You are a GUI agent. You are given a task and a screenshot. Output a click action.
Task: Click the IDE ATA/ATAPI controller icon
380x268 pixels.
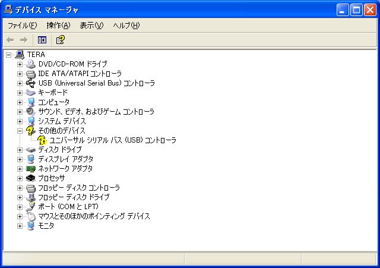(31, 74)
